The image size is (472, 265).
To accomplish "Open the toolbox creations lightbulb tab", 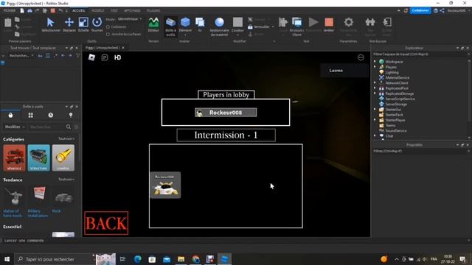I will 71,115.
